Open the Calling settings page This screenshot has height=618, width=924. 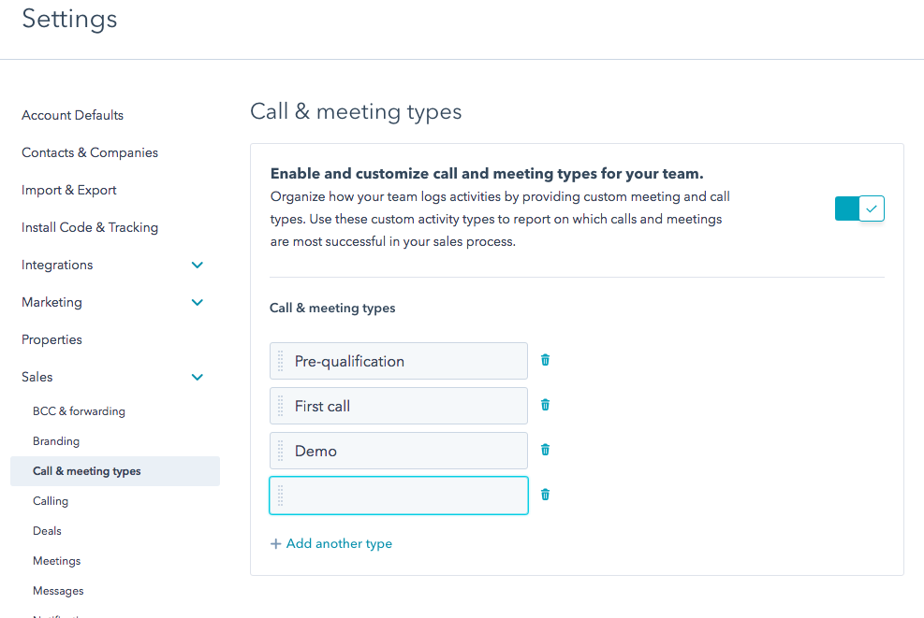[x=51, y=500]
